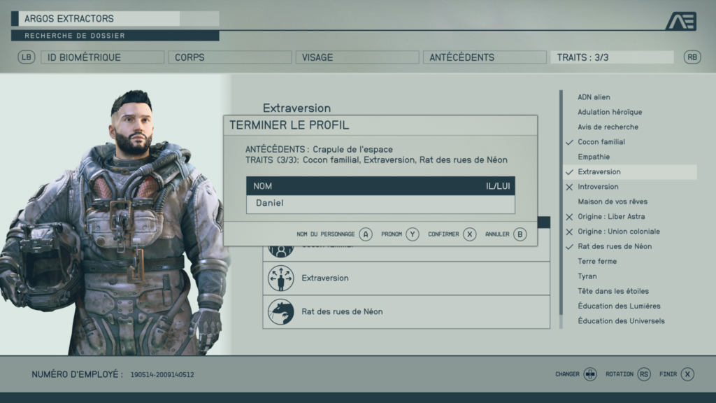Click the CHANGER label in bottom bar
716x403 pixels.
[x=567, y=374]
